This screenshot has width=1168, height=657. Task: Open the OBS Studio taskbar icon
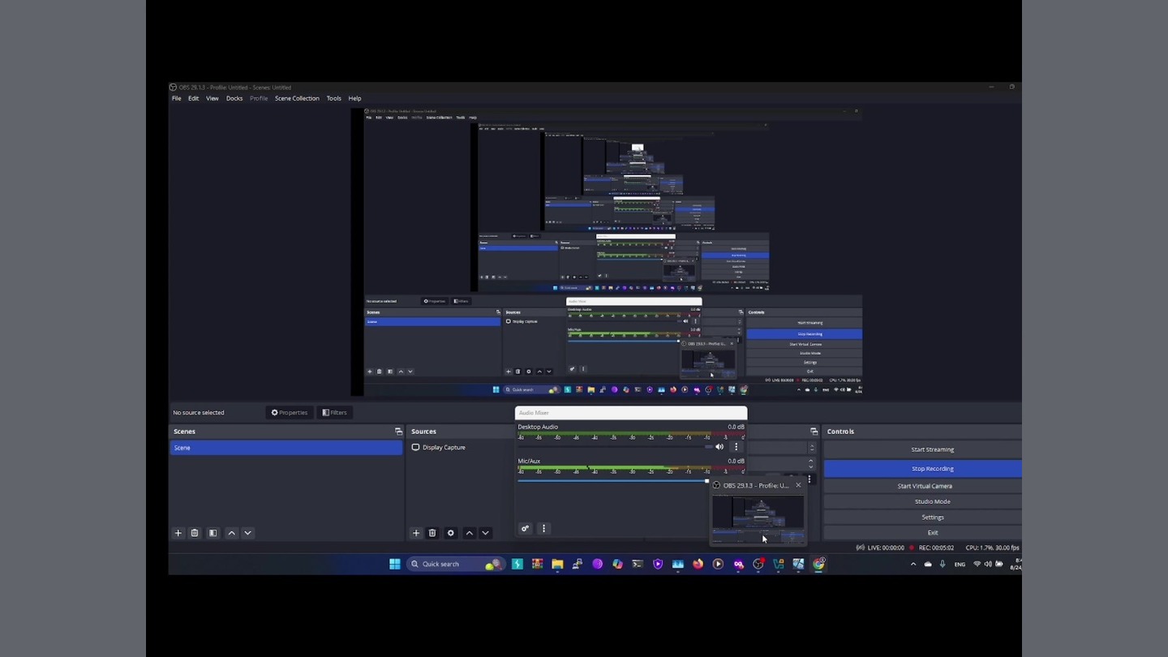[x=758, y=564]
